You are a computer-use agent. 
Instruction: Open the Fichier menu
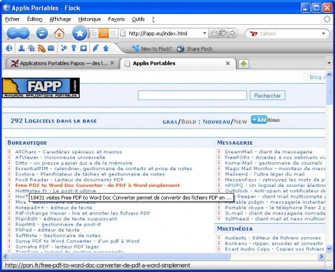pos(12,19)
